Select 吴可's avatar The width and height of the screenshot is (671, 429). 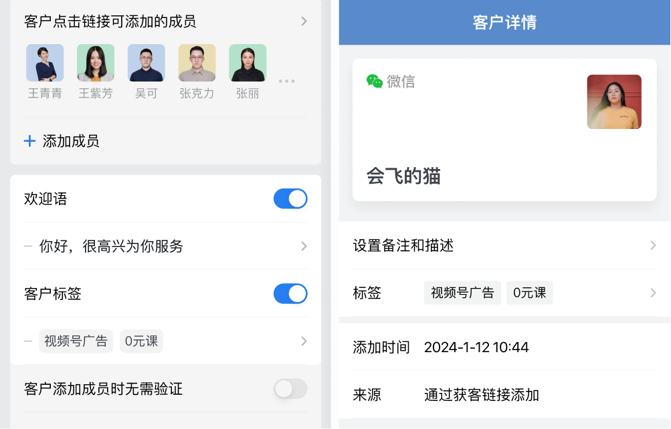click(147, 63)
